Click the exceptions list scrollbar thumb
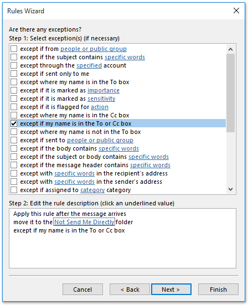248x305 pixels. pos(230,93)
